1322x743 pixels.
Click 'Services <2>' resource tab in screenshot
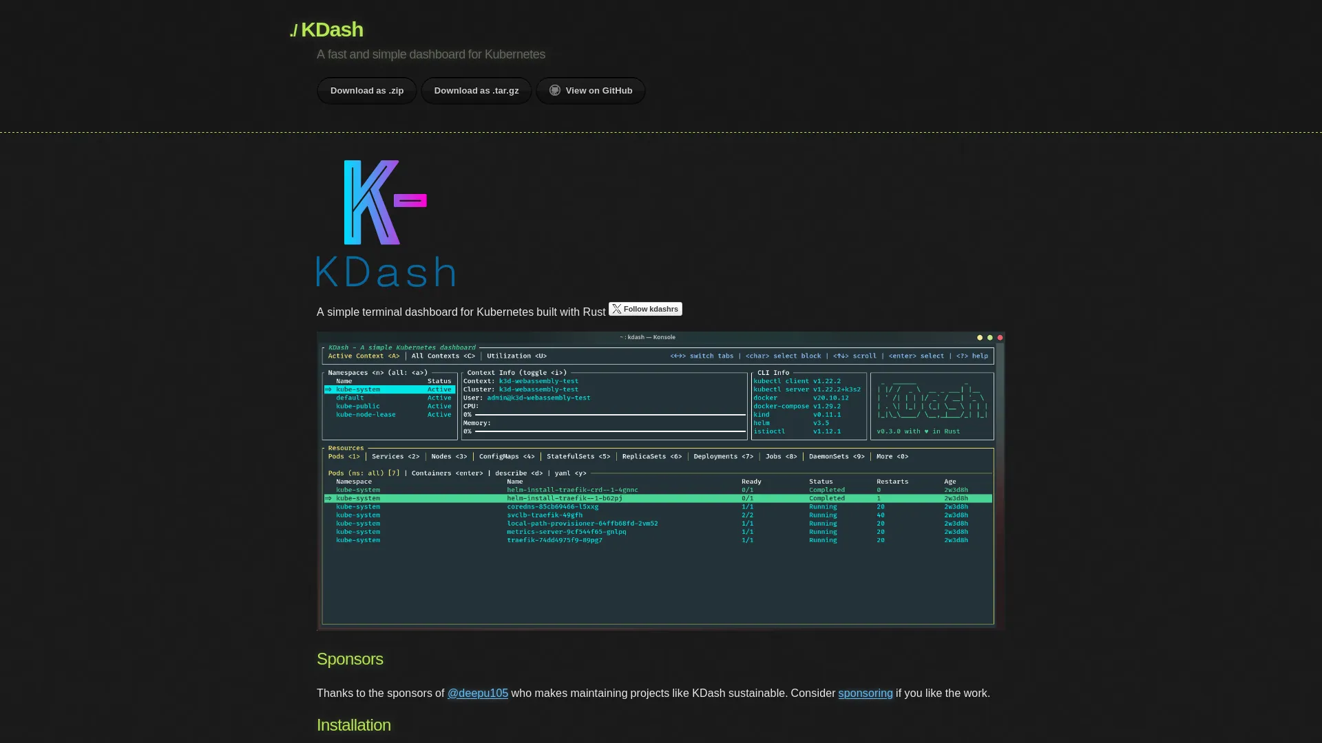point(396,457)
